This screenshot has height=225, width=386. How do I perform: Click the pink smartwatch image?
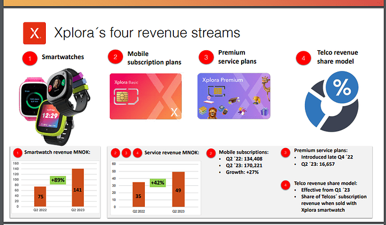coord(32,99)
